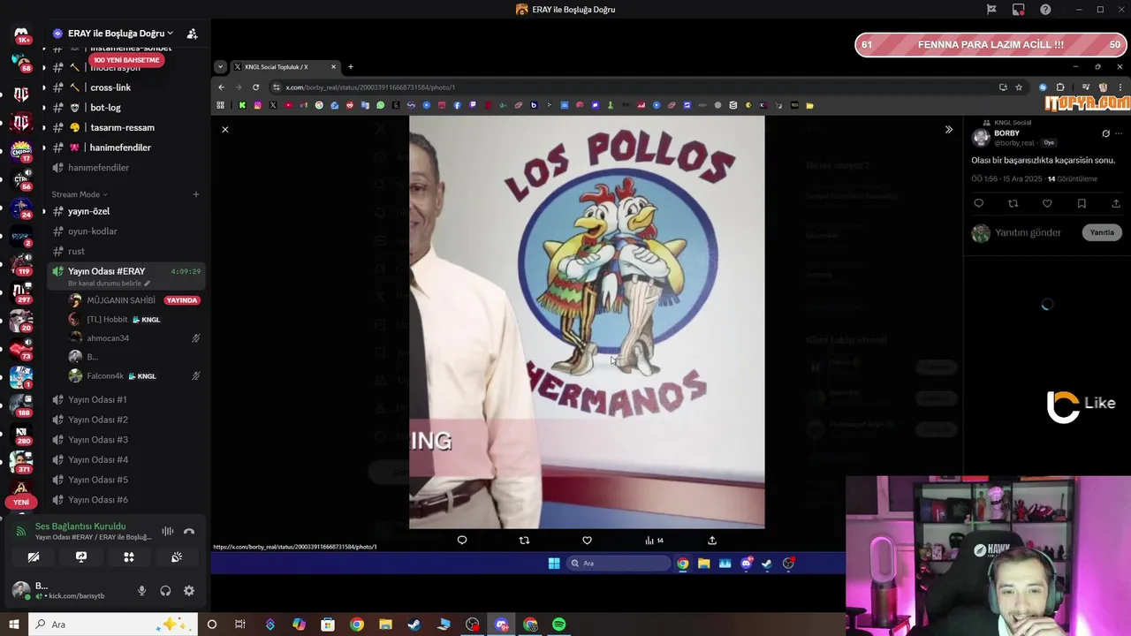Select user ahmocan34 in voice list
The image size is (1131, 636).
[108, 338]
